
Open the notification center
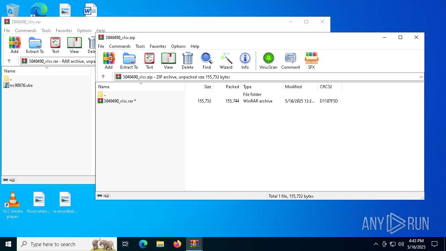pos(435,244)
